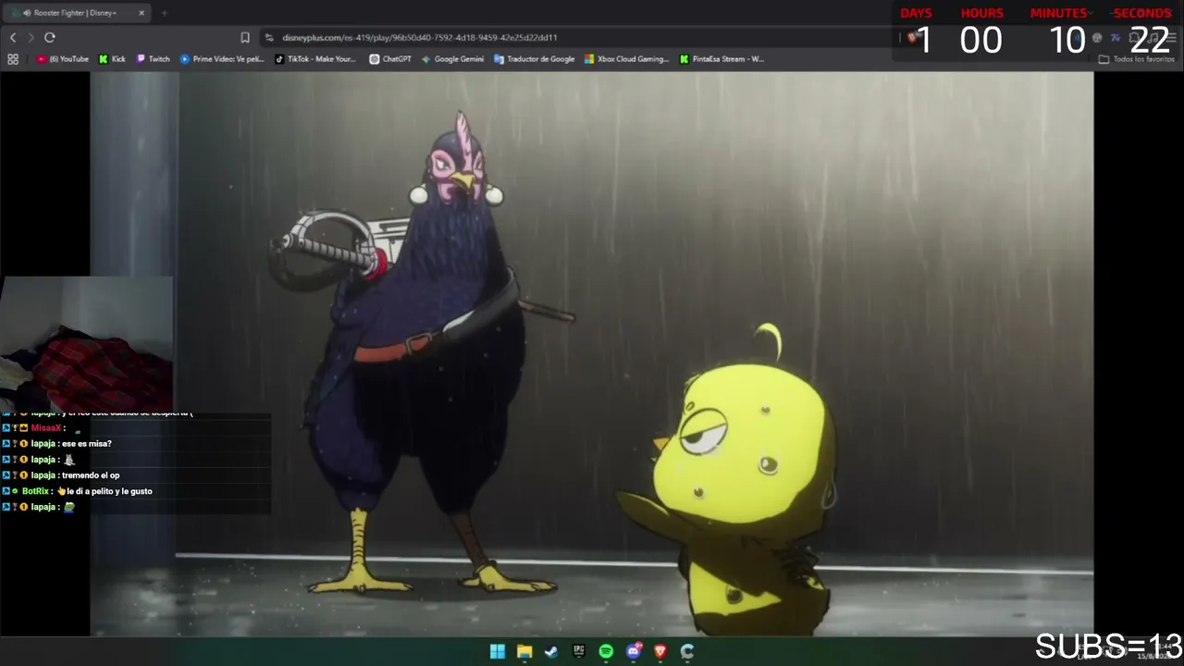Screen dimensions: 1184x666
Task: Open the Xbox Cloud Gaming bookmark
Action: pyautogui.click(x=626, y=59)
